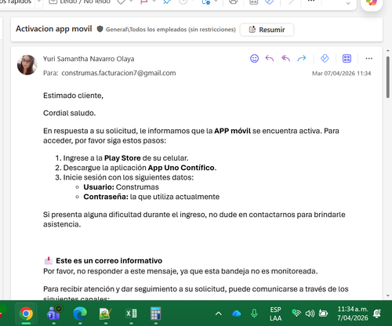392x326 pixels.
Task: Click the inbox emoji before informativo heading
Action: [49, 260]
